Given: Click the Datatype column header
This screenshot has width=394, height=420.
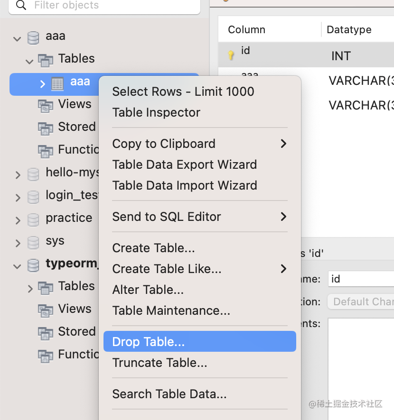Looking at the screenshot, I should pyautogui.click(x=349, y=30).
